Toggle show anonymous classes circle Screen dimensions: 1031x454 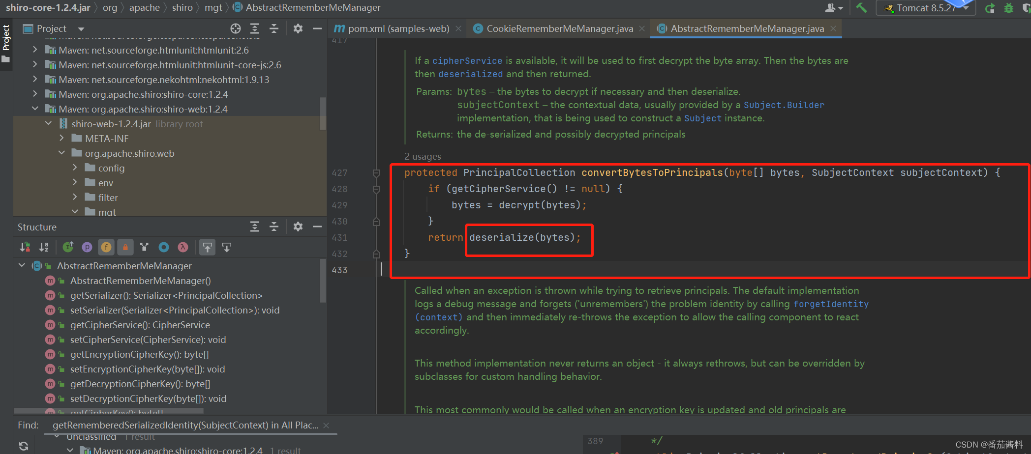coord(164,247)
